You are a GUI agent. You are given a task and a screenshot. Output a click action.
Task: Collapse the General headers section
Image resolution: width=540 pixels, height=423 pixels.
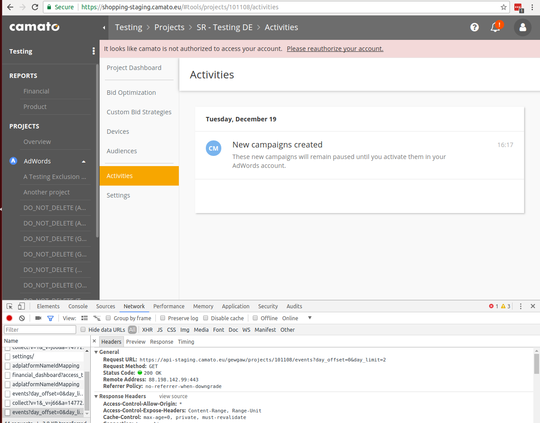[x=96, y=352]
